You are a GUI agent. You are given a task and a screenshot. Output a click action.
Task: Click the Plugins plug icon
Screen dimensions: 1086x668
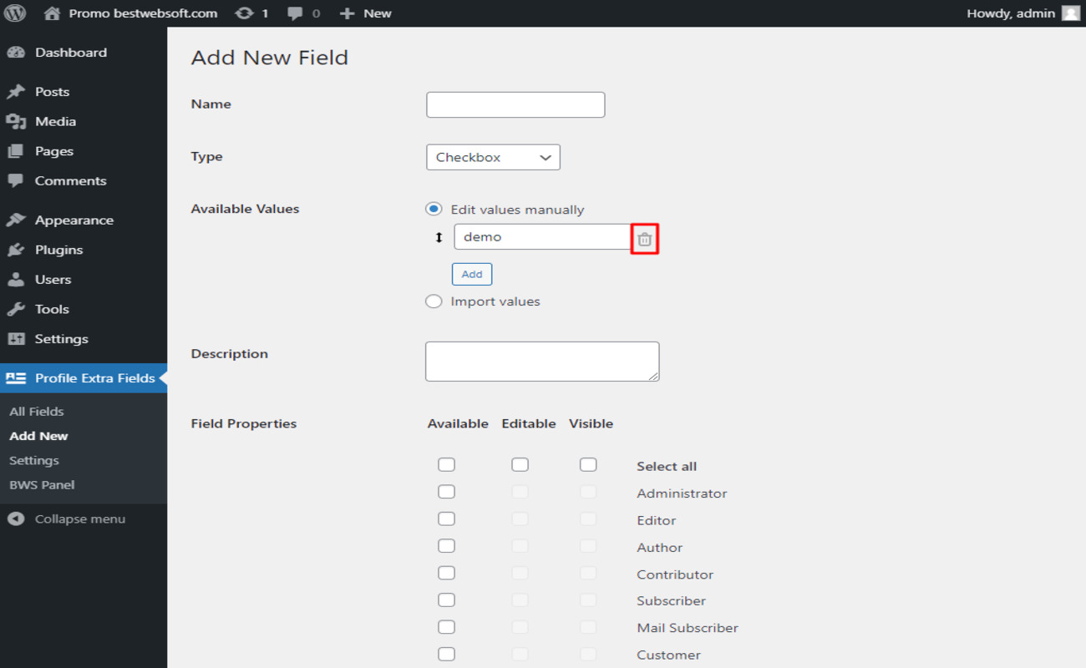(x=16, y=250)
